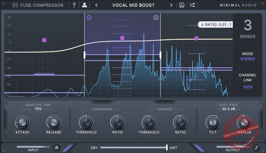Click the left crossover handle at mid band

pos(85,55)
